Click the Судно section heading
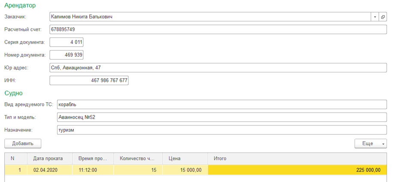 (14, 93)
